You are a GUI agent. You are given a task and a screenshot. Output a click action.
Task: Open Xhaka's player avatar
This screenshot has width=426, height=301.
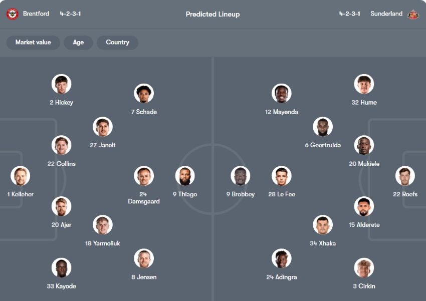(323, 225)
